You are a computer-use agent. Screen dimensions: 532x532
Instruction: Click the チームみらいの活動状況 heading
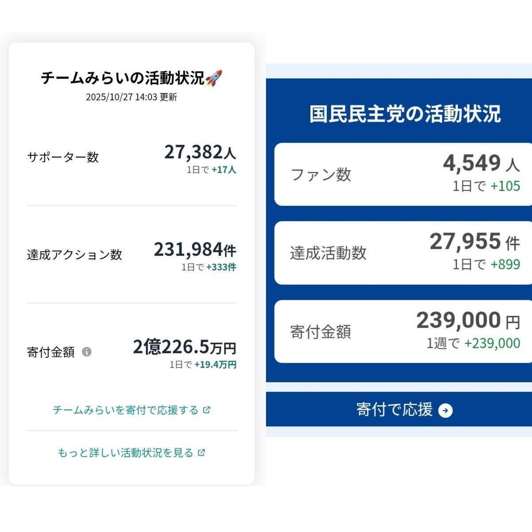(x=123, y=78)
